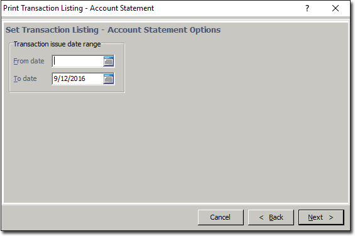Open the To date calendar picker

point(109,78)
